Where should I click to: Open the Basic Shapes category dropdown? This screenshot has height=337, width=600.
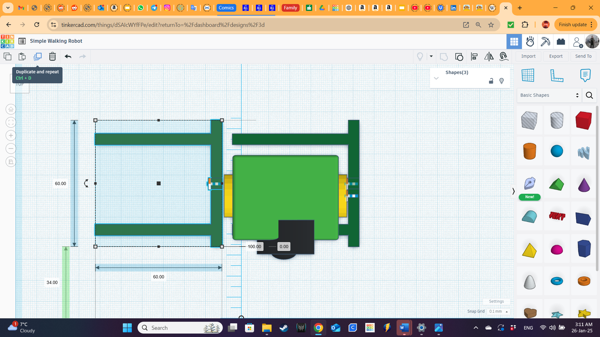549,95
